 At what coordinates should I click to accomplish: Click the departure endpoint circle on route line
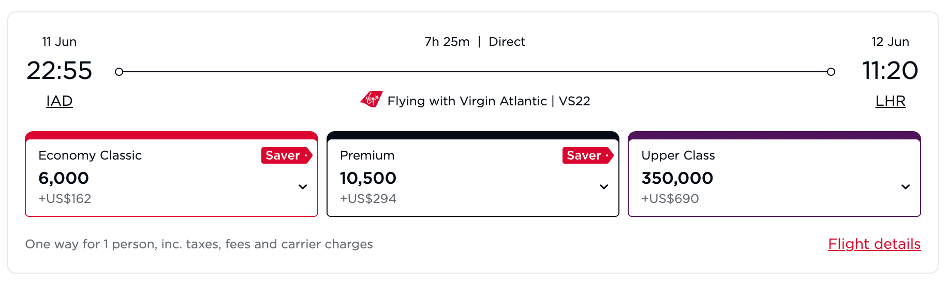(x=119, y=72)
